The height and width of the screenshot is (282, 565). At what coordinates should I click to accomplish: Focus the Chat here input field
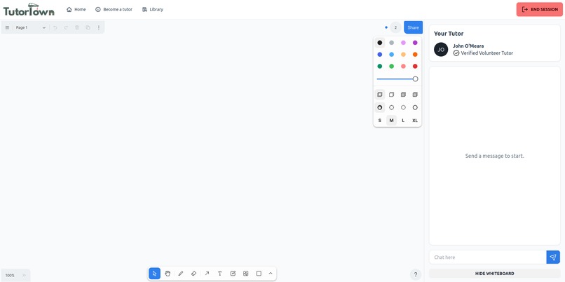[488, 257]
